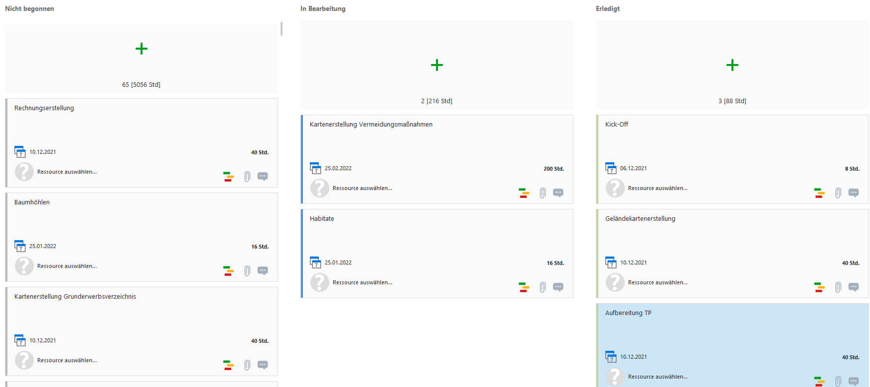Image resolution: width=870 pixels, height=387 pixels.
Task: Click the In Bearbeitung column header
Action: coord(323,8)
